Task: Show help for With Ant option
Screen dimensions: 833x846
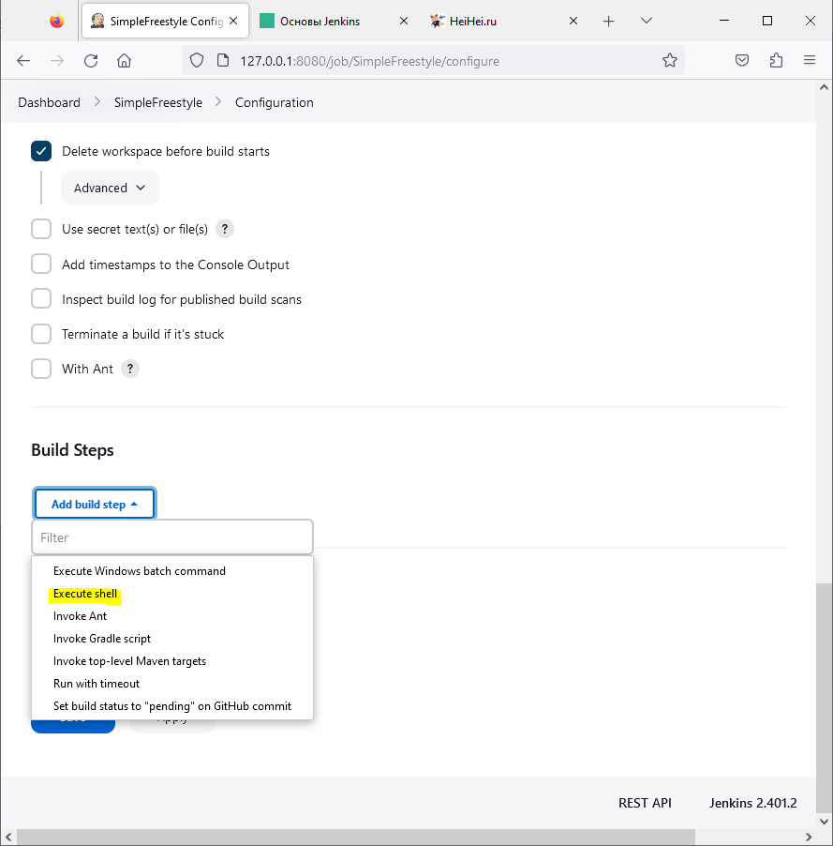Action: (x=130, y=369)
